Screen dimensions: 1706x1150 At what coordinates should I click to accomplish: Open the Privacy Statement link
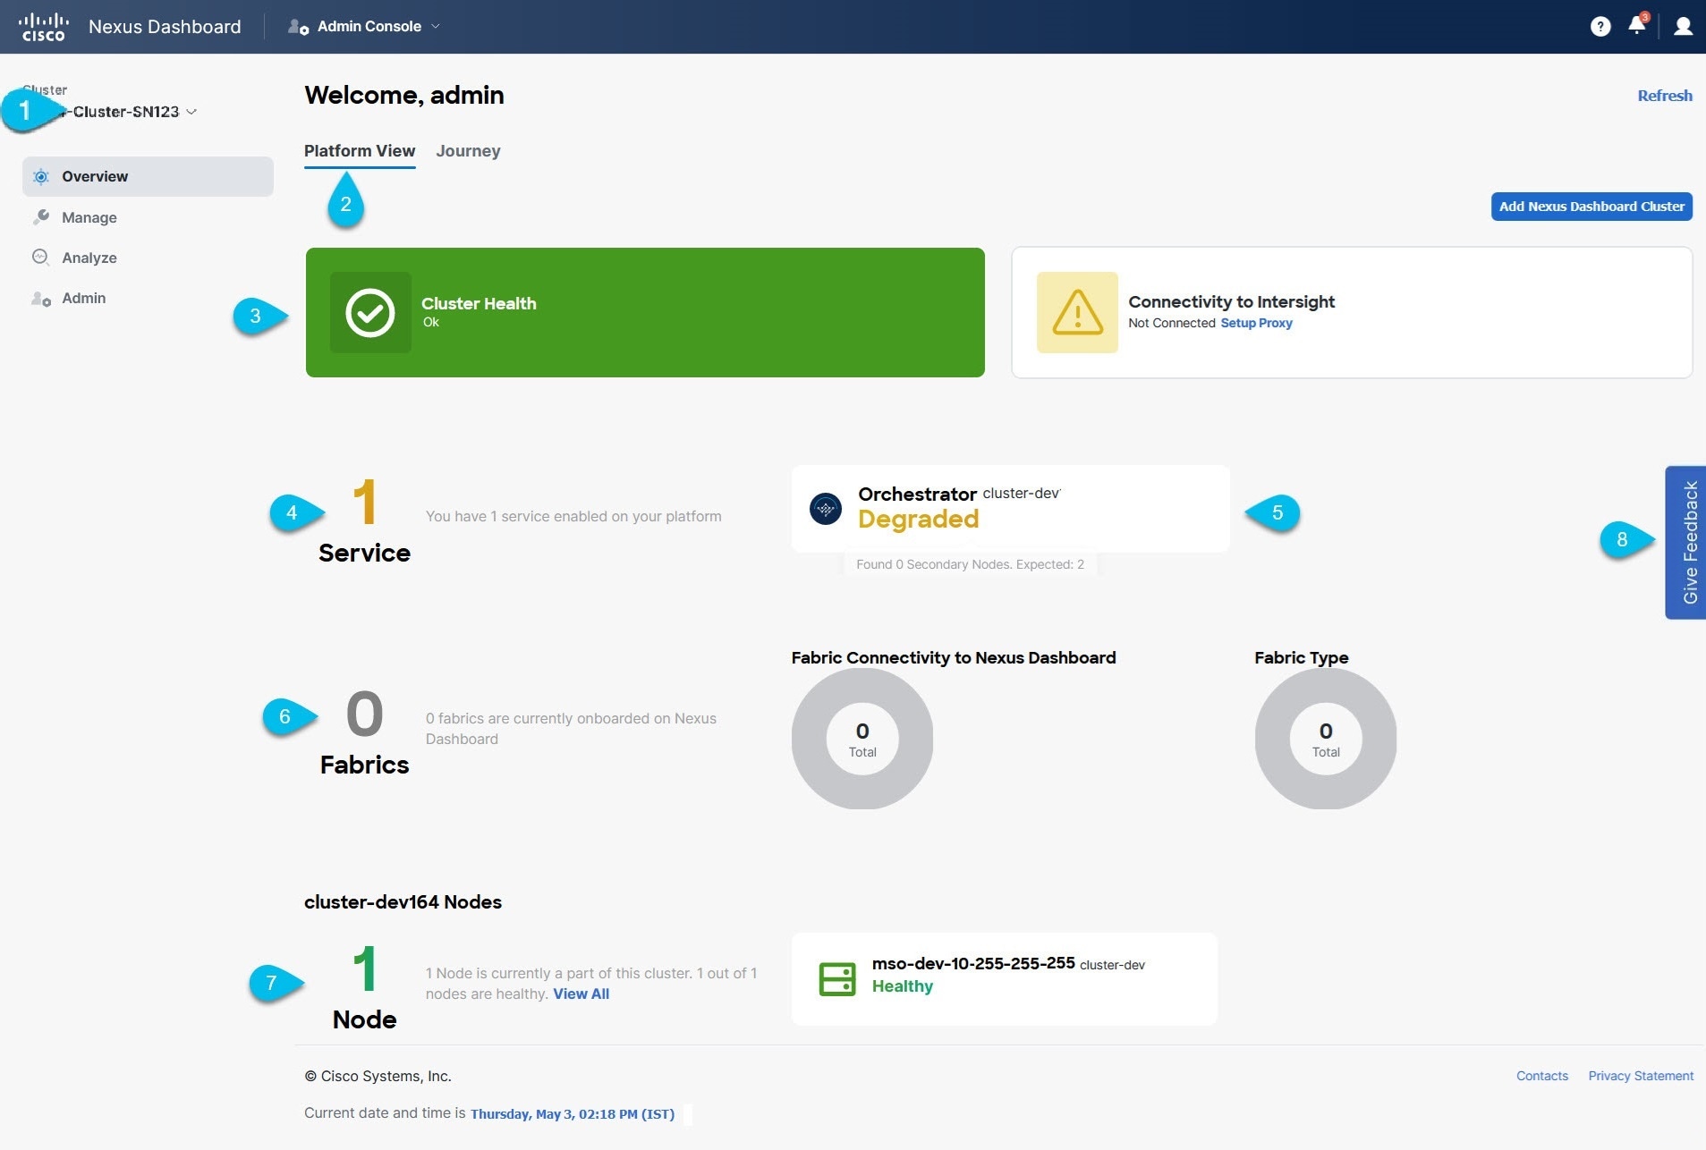point(1641,1077)
